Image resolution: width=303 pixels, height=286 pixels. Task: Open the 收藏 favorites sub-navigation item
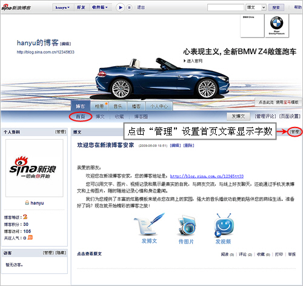coord(119,117)
